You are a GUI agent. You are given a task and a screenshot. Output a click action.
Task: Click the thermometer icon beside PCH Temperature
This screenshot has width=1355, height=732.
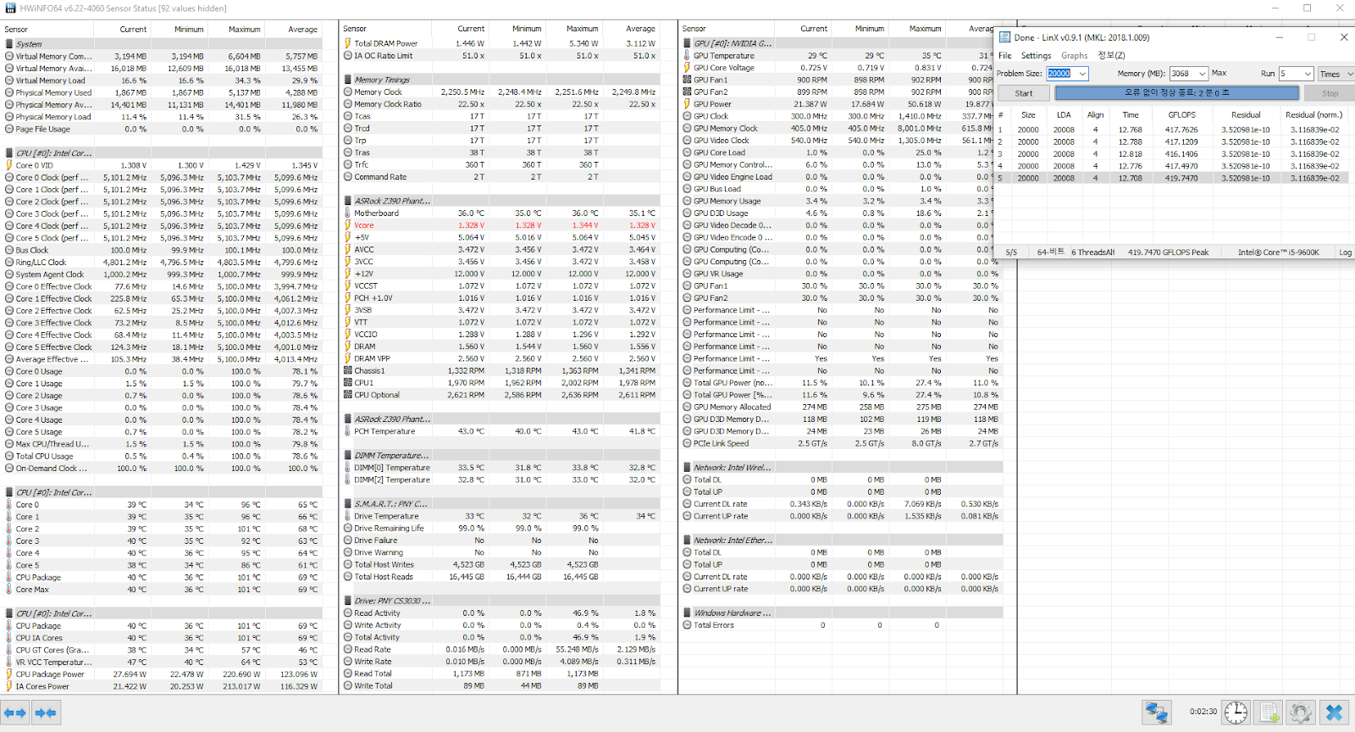point(348,431)
